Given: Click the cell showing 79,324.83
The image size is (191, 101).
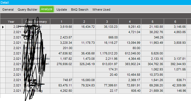Looking at the screenshot, I should point(84,85).
